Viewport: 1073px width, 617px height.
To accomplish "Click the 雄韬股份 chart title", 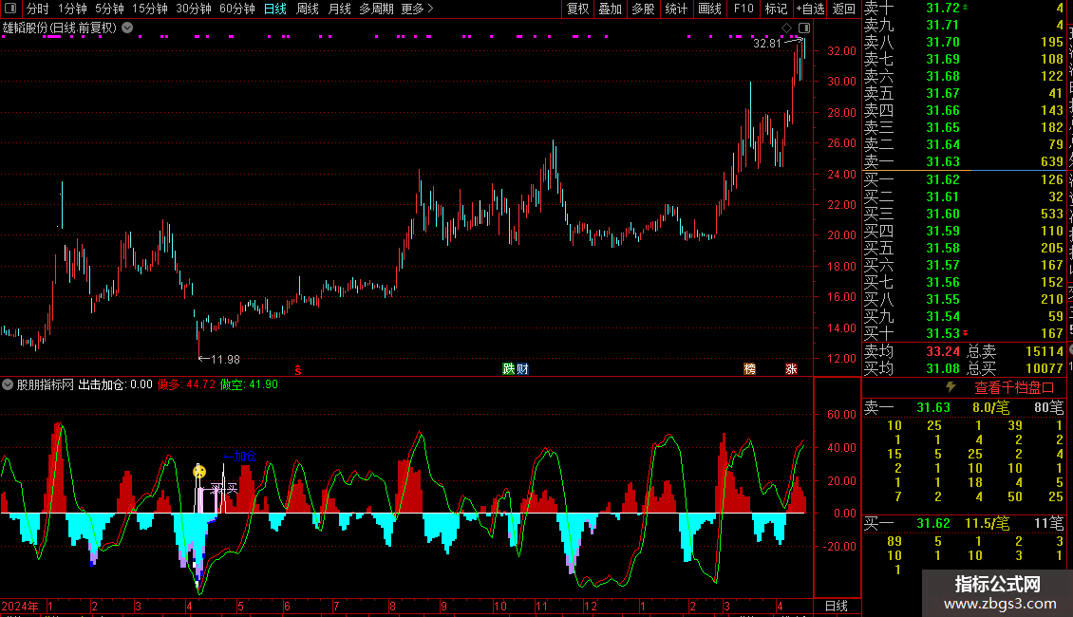I will (60, 28).
